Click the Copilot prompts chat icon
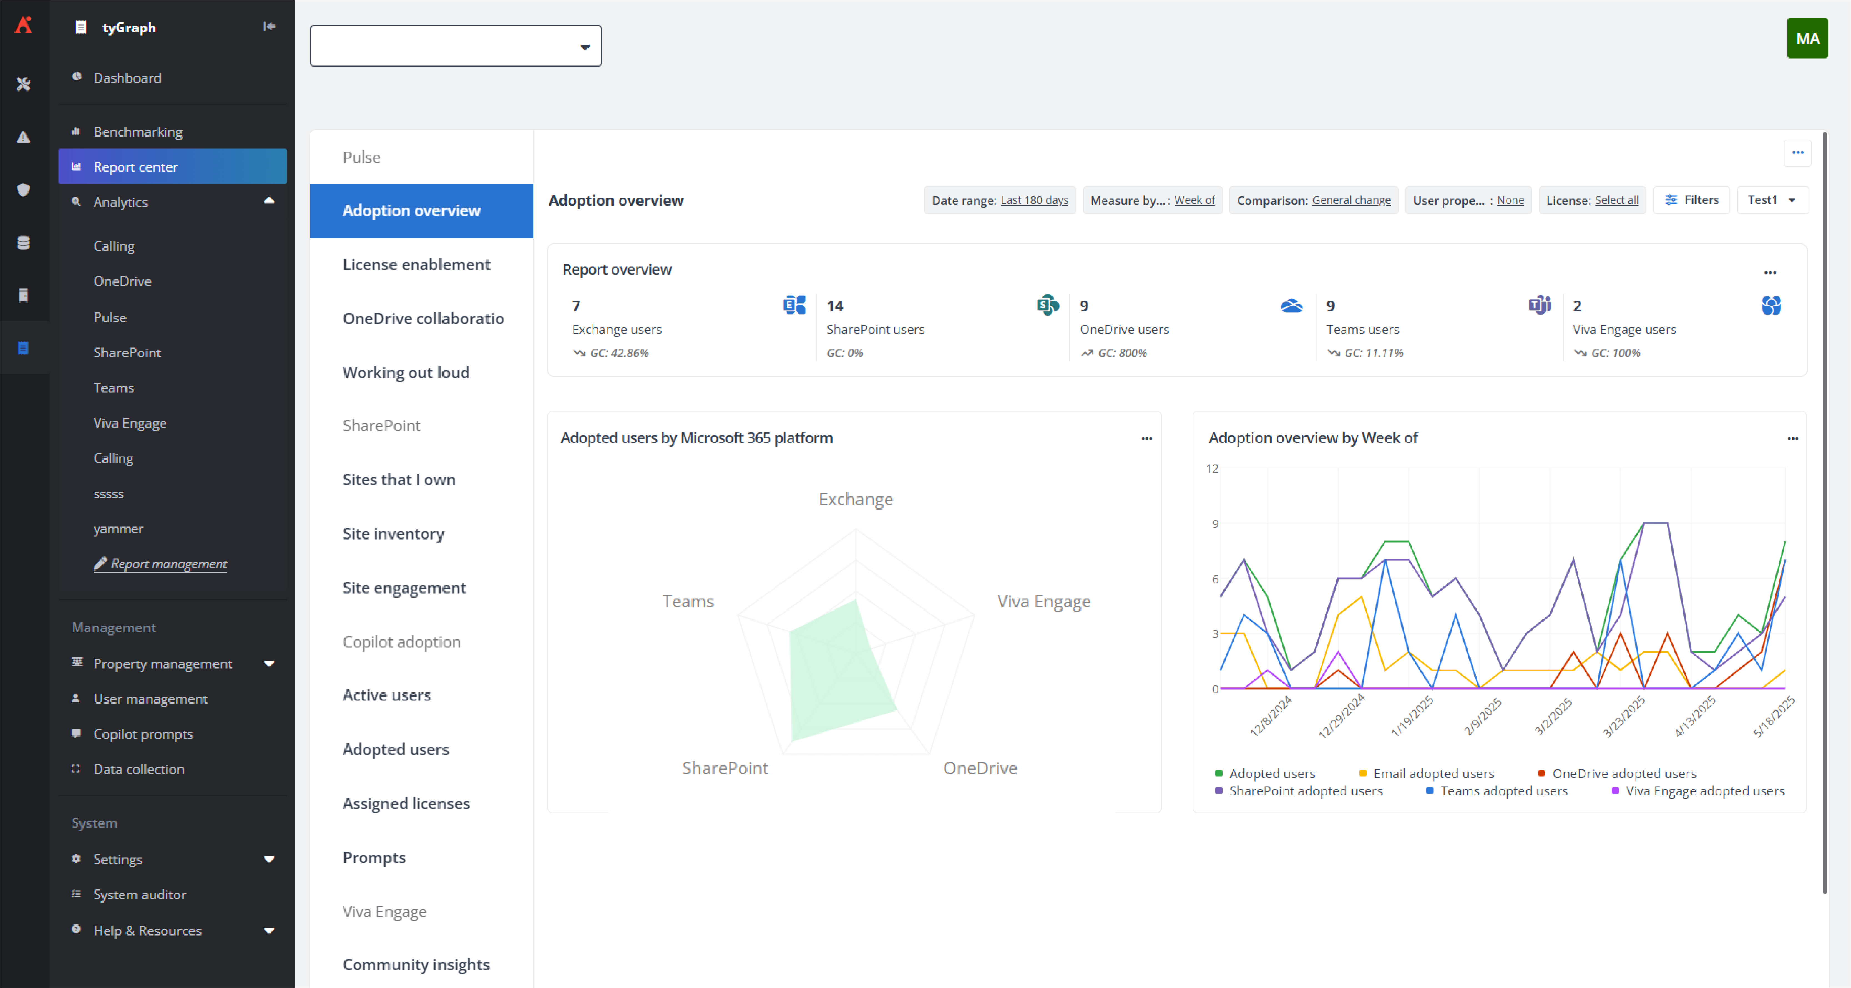The width and height of the screenshot is (1851, 988). pyautogui.click(x=76, y=734)
